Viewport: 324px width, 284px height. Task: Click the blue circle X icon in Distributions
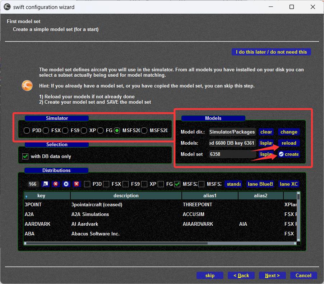pos(66,184)
